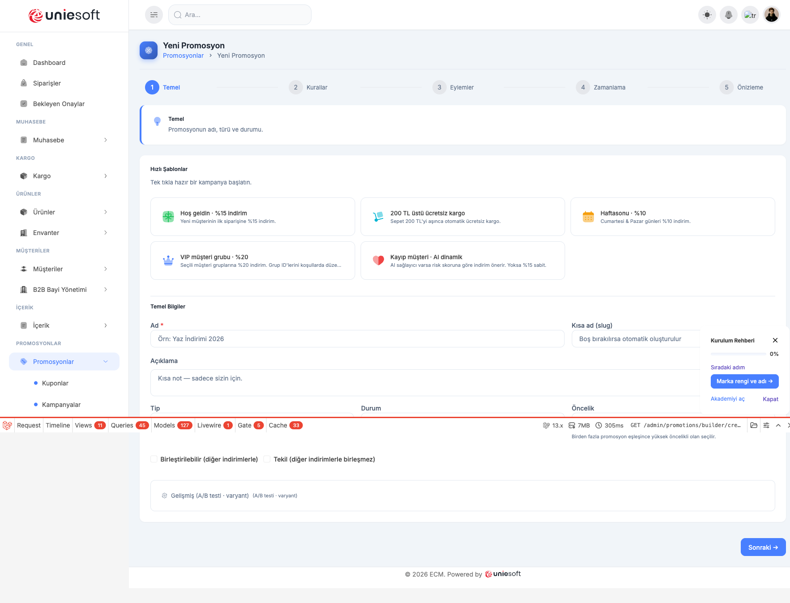Click the B2B Bayi Yönetimi icon

coord(24,290)
